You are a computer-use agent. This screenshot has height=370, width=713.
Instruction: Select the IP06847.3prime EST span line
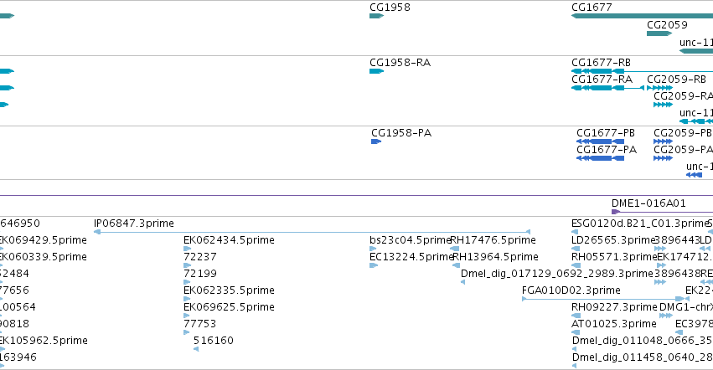pos(312,232)
